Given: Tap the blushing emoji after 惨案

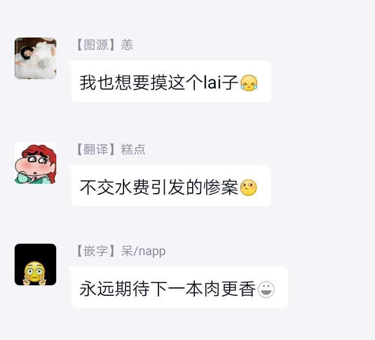Looking at the screenshot, I should click(x=248, y=187).
